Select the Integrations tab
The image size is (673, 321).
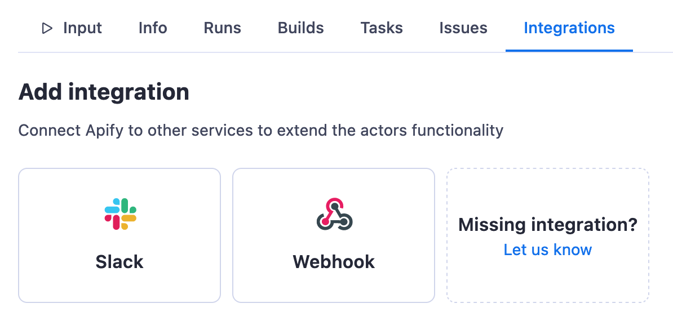coord(569,28)
